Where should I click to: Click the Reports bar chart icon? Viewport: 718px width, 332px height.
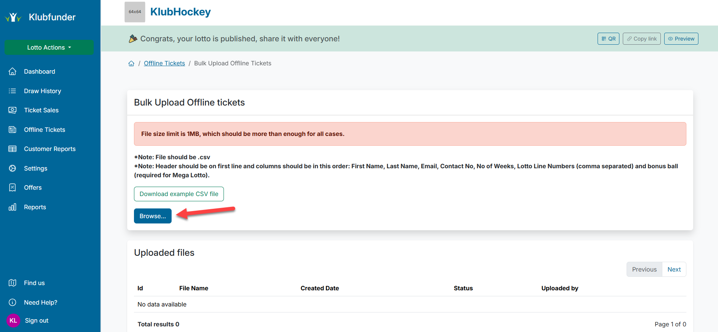[x=12, y=207]
